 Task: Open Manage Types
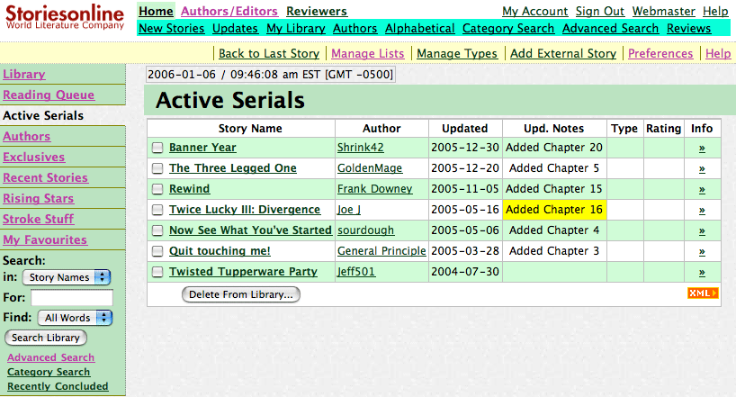tap(457, 53)
